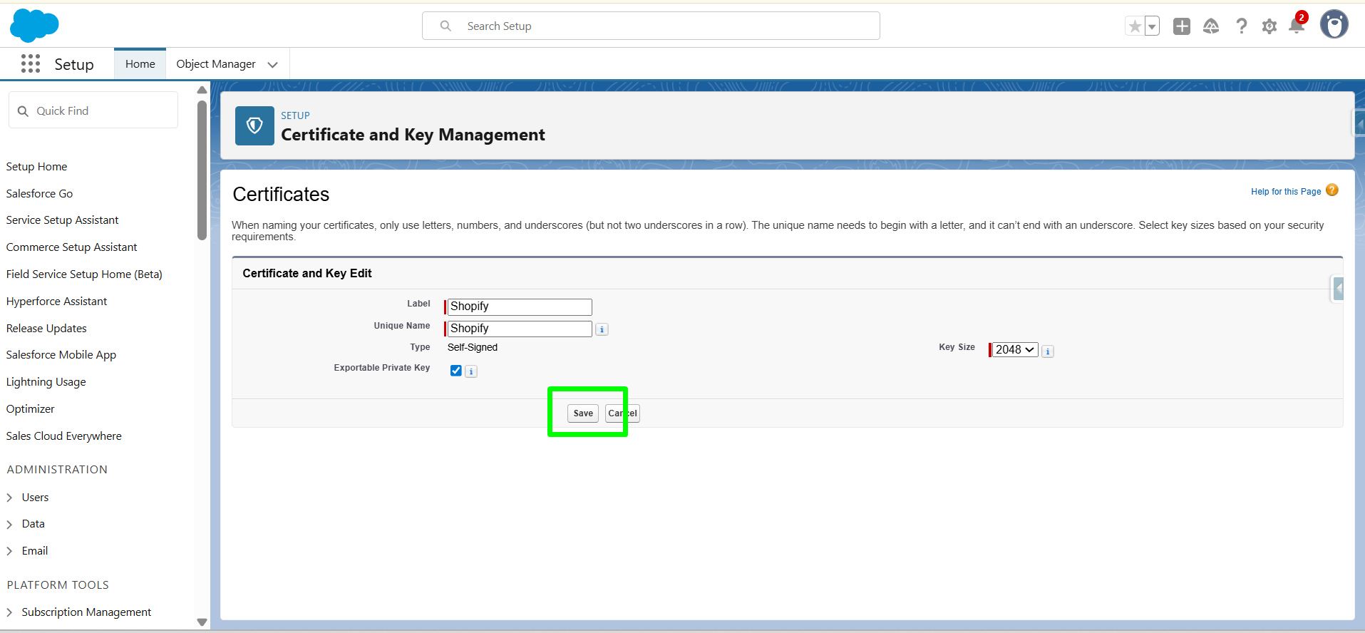Image resolution: width=1365 pixels, height=633 pixels.
Task: Click the Unique Name info icon
Action: (602, 329)
